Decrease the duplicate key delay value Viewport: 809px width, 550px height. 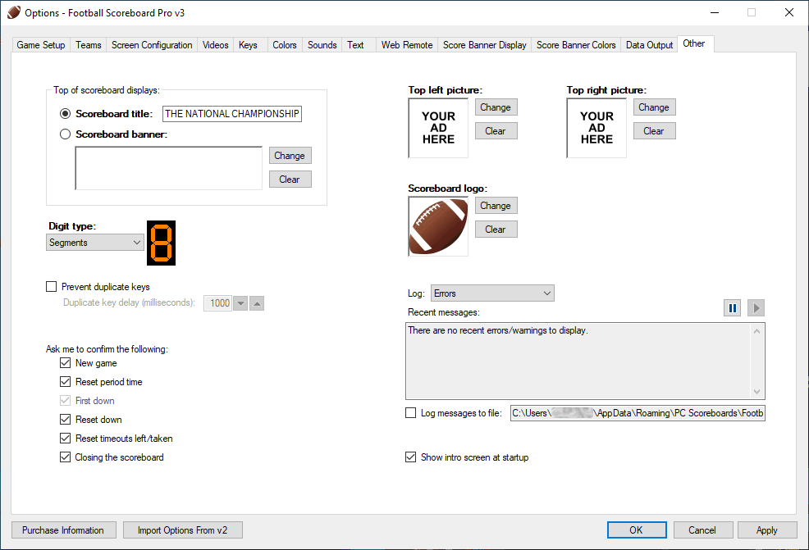pyautogui.click(x=240, y=303)
